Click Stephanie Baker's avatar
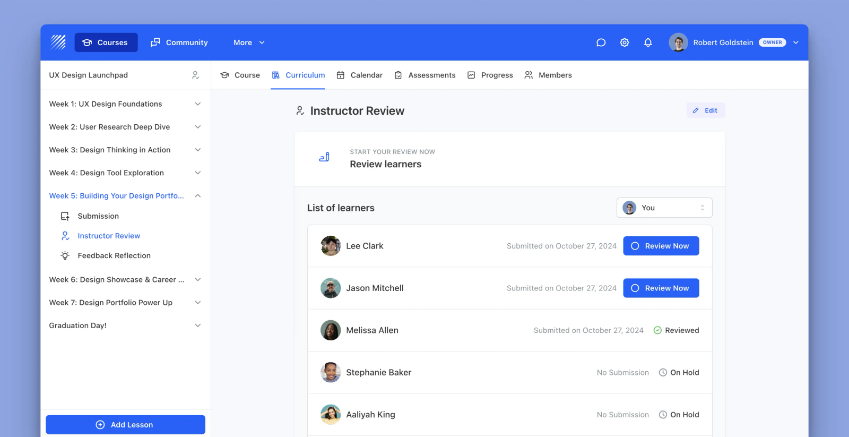 tap(331, 372)
